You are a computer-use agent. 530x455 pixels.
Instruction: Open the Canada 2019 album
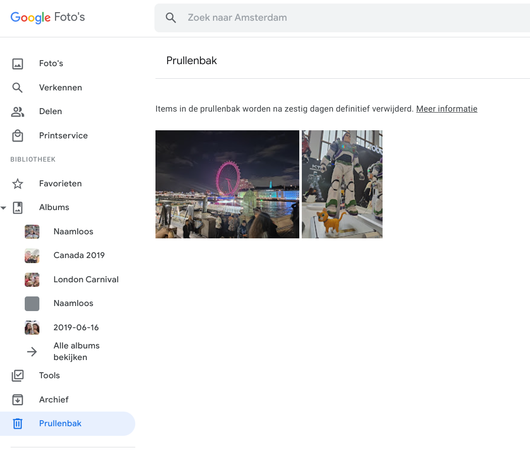(79, 255)
